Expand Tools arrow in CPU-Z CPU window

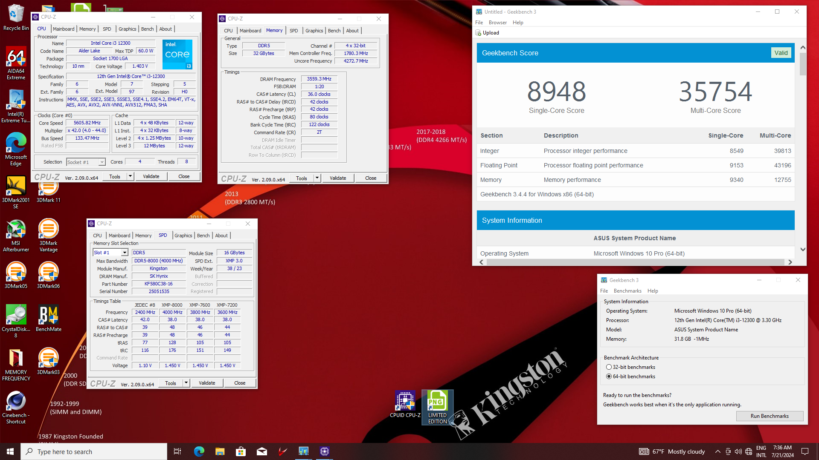[130, 176]
